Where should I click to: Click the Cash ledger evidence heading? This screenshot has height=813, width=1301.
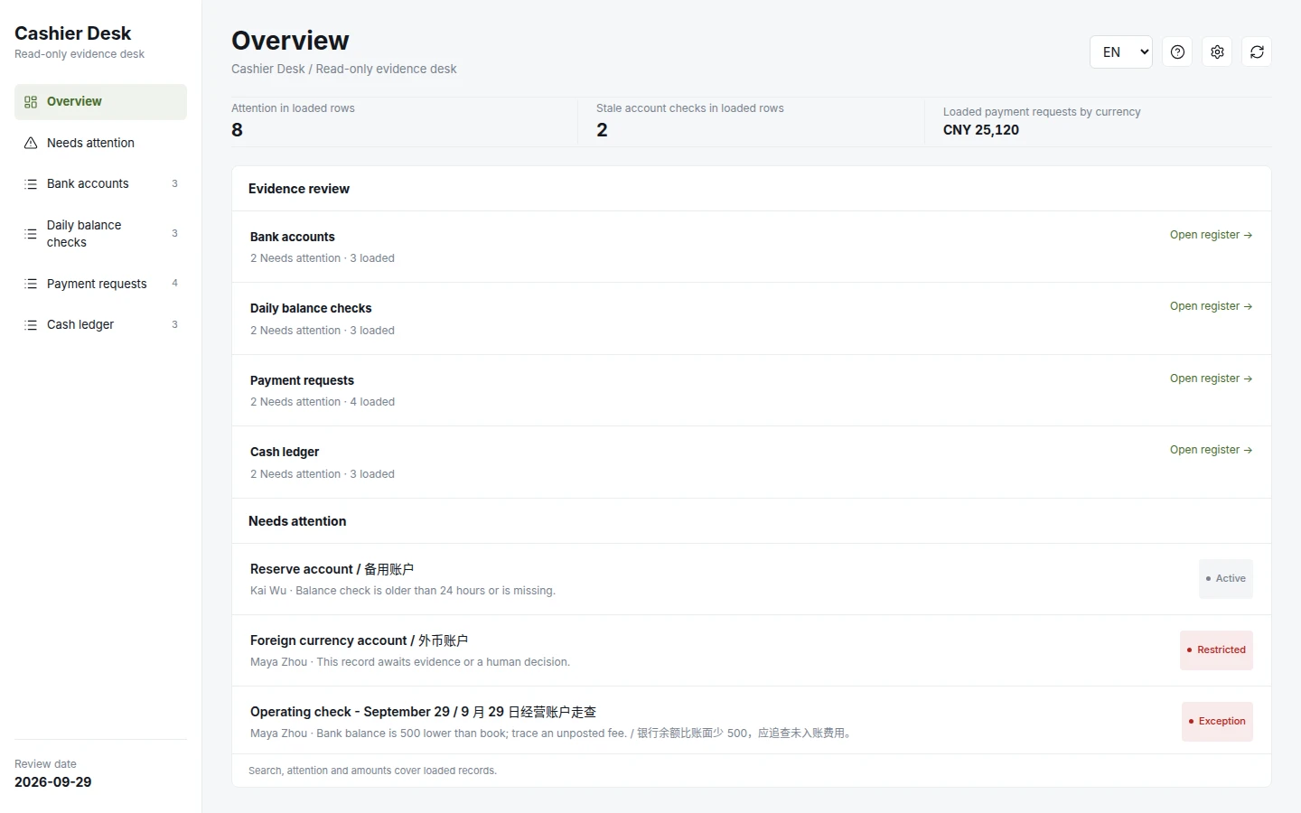[x=285, y=452]
